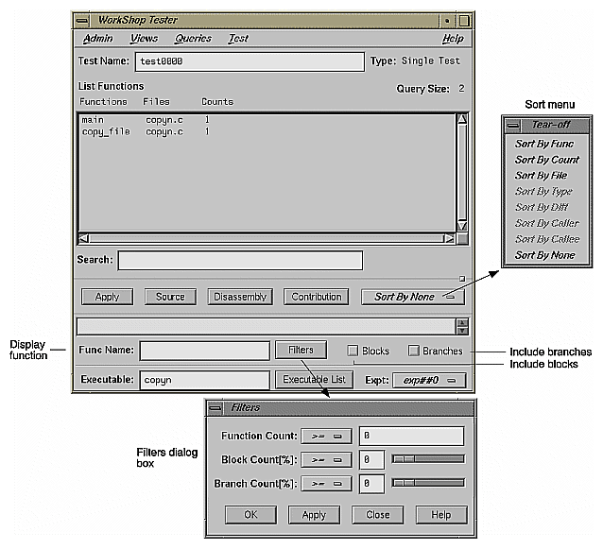Click Apply button in main window
The height and width of the screenshot is (549, 603).
coord(108,297)
